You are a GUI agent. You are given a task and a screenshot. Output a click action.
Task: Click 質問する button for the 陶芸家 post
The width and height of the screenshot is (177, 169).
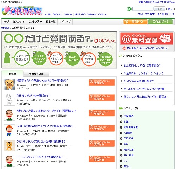tap(102, 82)
